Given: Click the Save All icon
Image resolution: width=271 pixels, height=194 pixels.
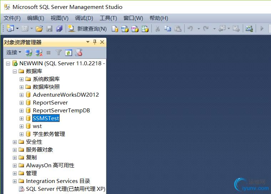Looking at the screenshot, I should [x=59, y=29].
